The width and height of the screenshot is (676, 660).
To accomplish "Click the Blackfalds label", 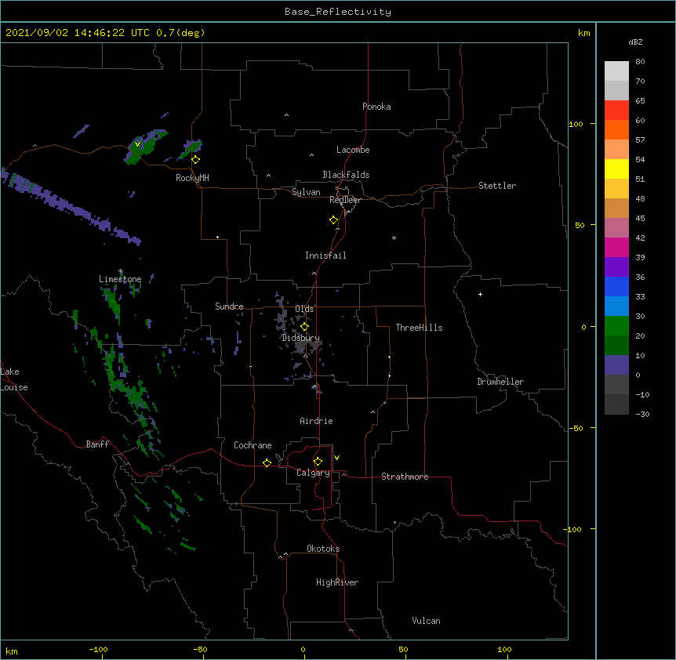I will (x=346, y=175).
